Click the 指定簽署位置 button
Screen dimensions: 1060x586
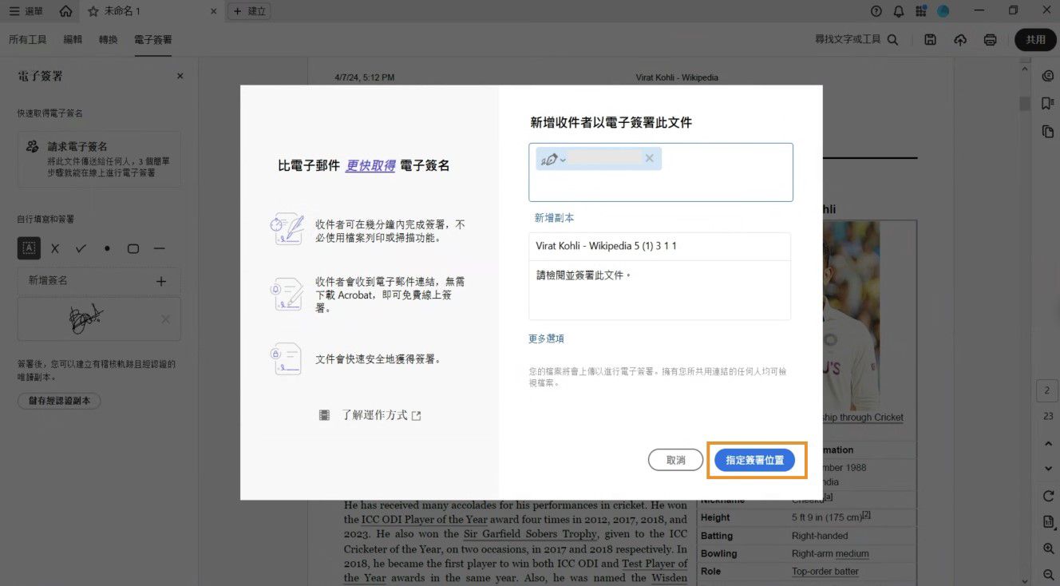pos(756,460)
